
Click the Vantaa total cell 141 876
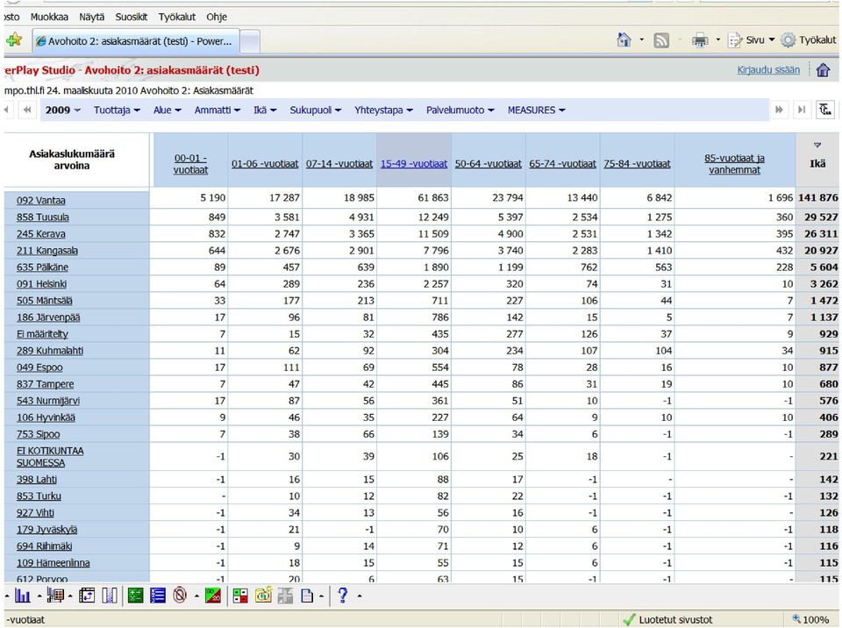pyautogui.click(x=817, y=197)
